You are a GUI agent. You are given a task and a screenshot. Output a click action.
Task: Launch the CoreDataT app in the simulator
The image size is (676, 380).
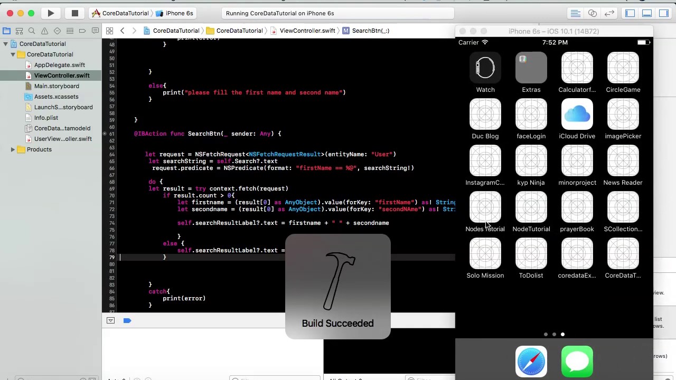tap(623, 253)
